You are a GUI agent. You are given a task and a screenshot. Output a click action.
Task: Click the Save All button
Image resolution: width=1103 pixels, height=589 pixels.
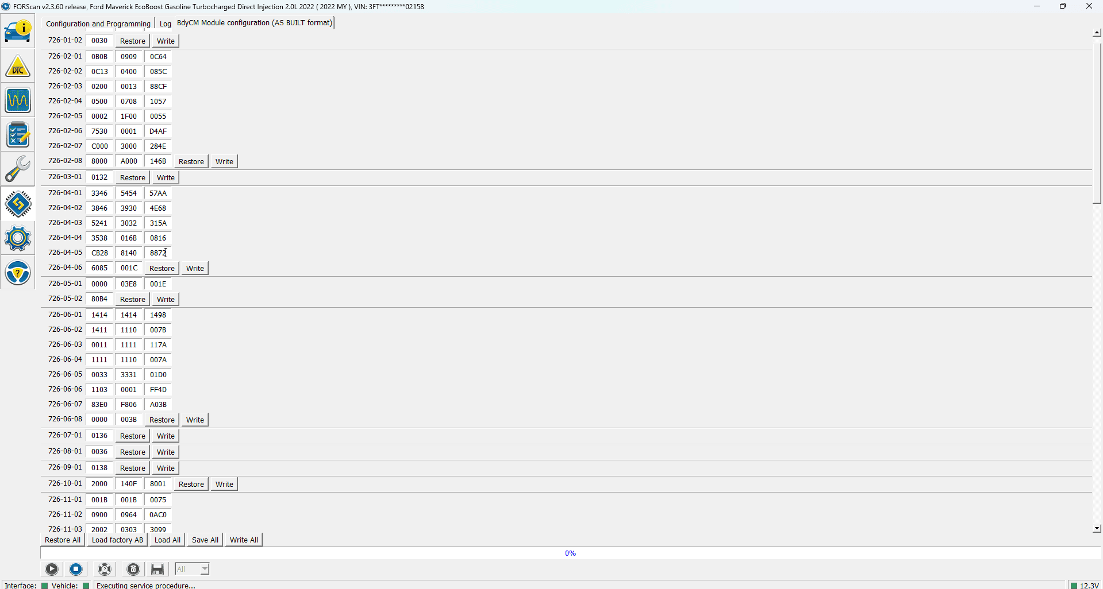[x=205, y=540]
